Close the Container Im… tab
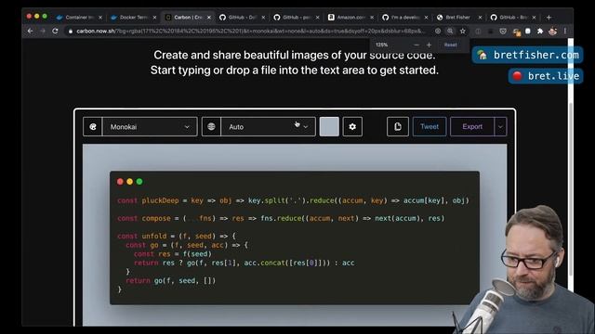 100,18
